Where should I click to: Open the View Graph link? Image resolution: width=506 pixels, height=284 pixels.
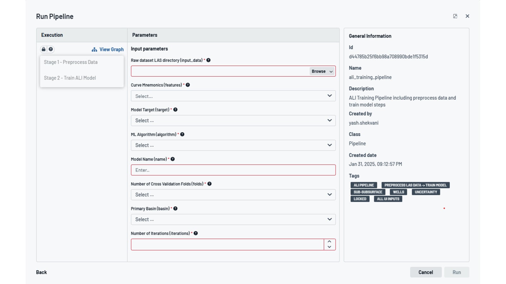111,49
